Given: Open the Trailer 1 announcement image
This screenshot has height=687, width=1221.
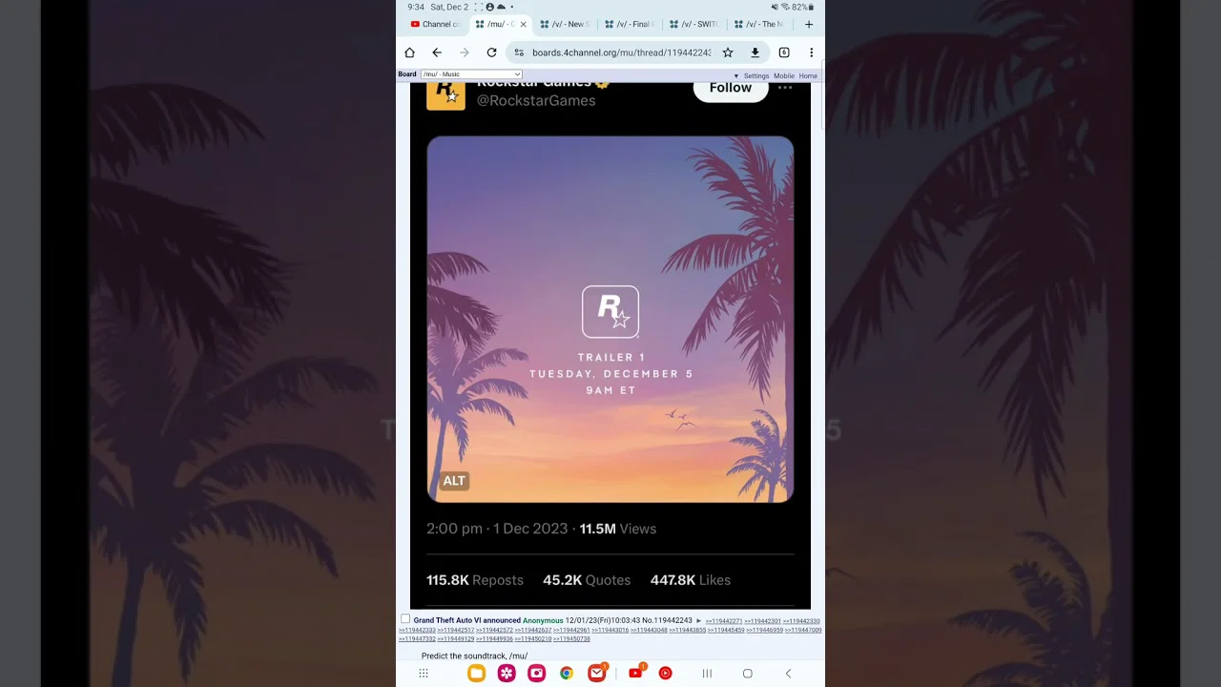Looking at the screenshot, I should tap(610, 320).
